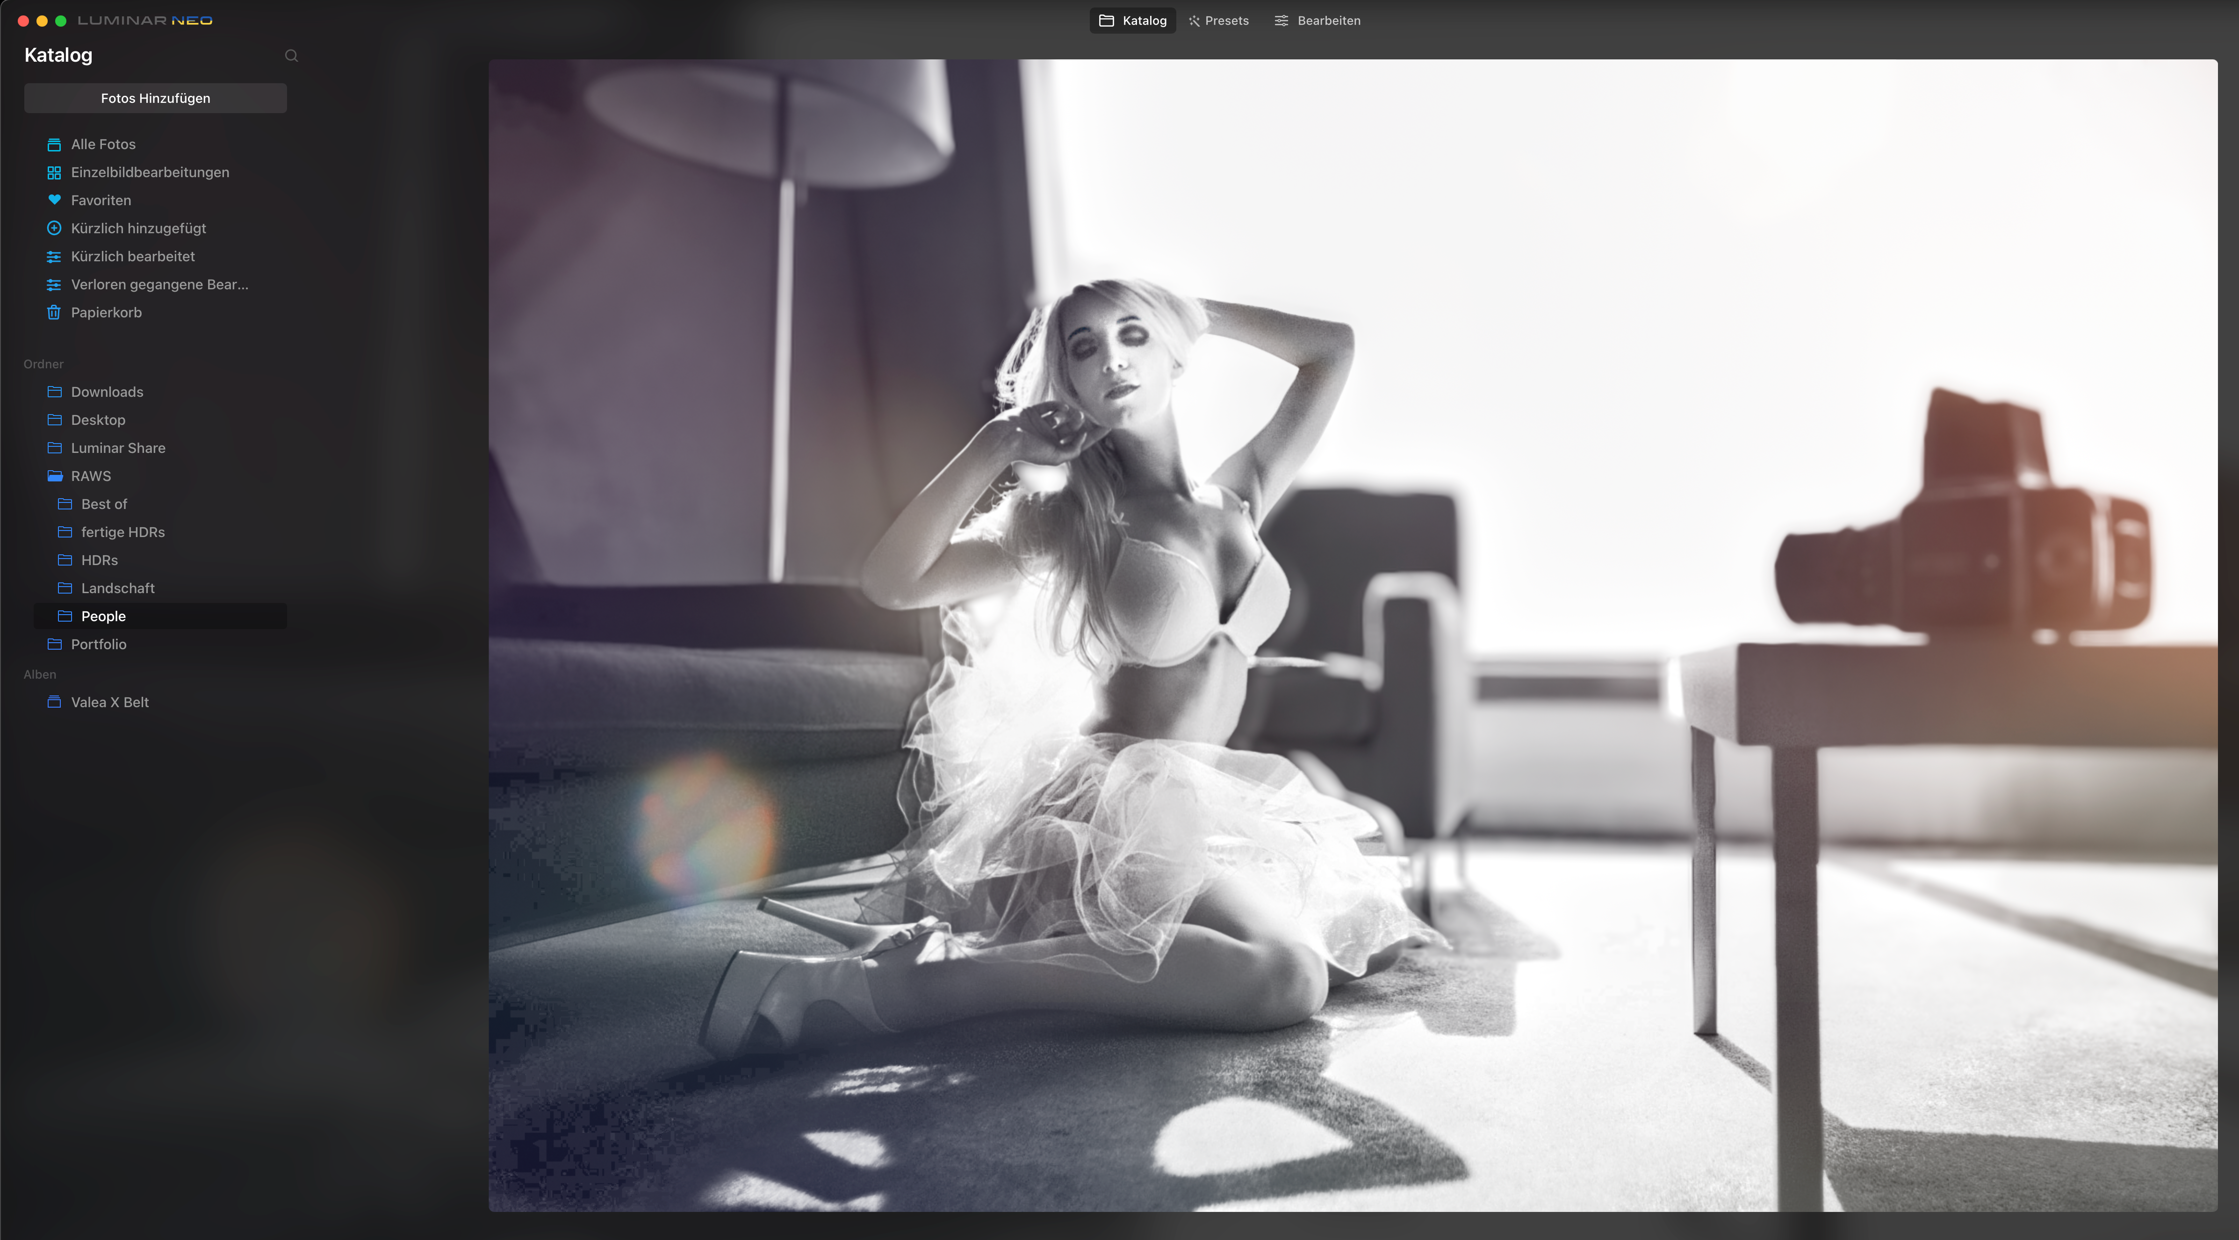Click the Verloren gegangene Bear... sliders icon
The height and width of the screenshot is (1240, 2239).
[54, 284]
